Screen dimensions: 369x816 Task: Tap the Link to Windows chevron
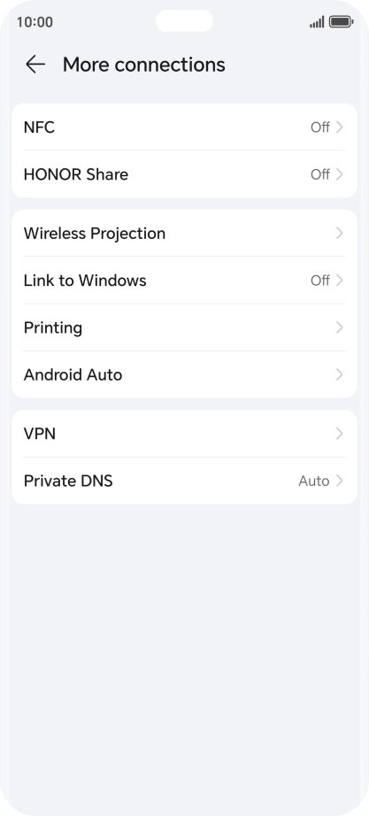339,281
